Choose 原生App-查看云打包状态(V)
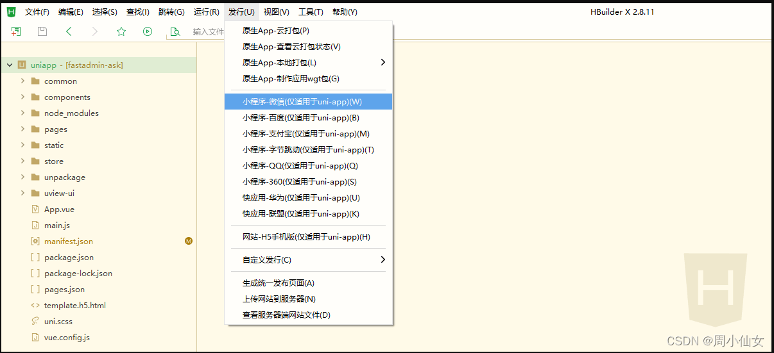 click(308, 47)
